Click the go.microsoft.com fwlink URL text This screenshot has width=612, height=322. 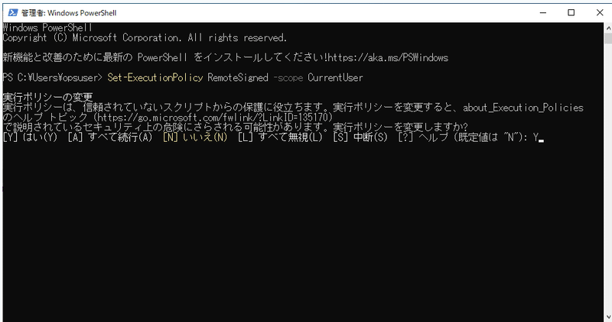213,118
